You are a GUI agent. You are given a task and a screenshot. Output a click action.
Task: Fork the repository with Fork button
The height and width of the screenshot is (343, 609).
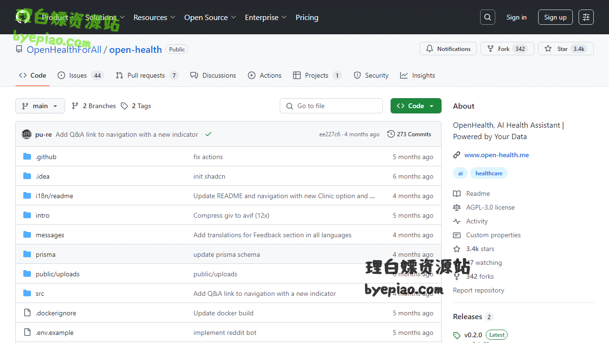coord(507,49)
